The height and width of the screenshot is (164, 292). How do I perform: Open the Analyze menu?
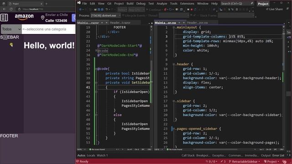[x=162, y=4]
